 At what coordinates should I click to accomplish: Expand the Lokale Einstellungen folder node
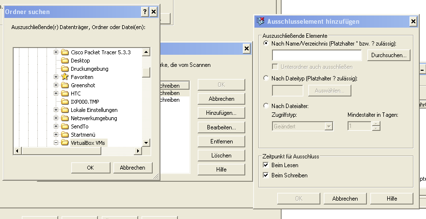click(x=56, y=110)
